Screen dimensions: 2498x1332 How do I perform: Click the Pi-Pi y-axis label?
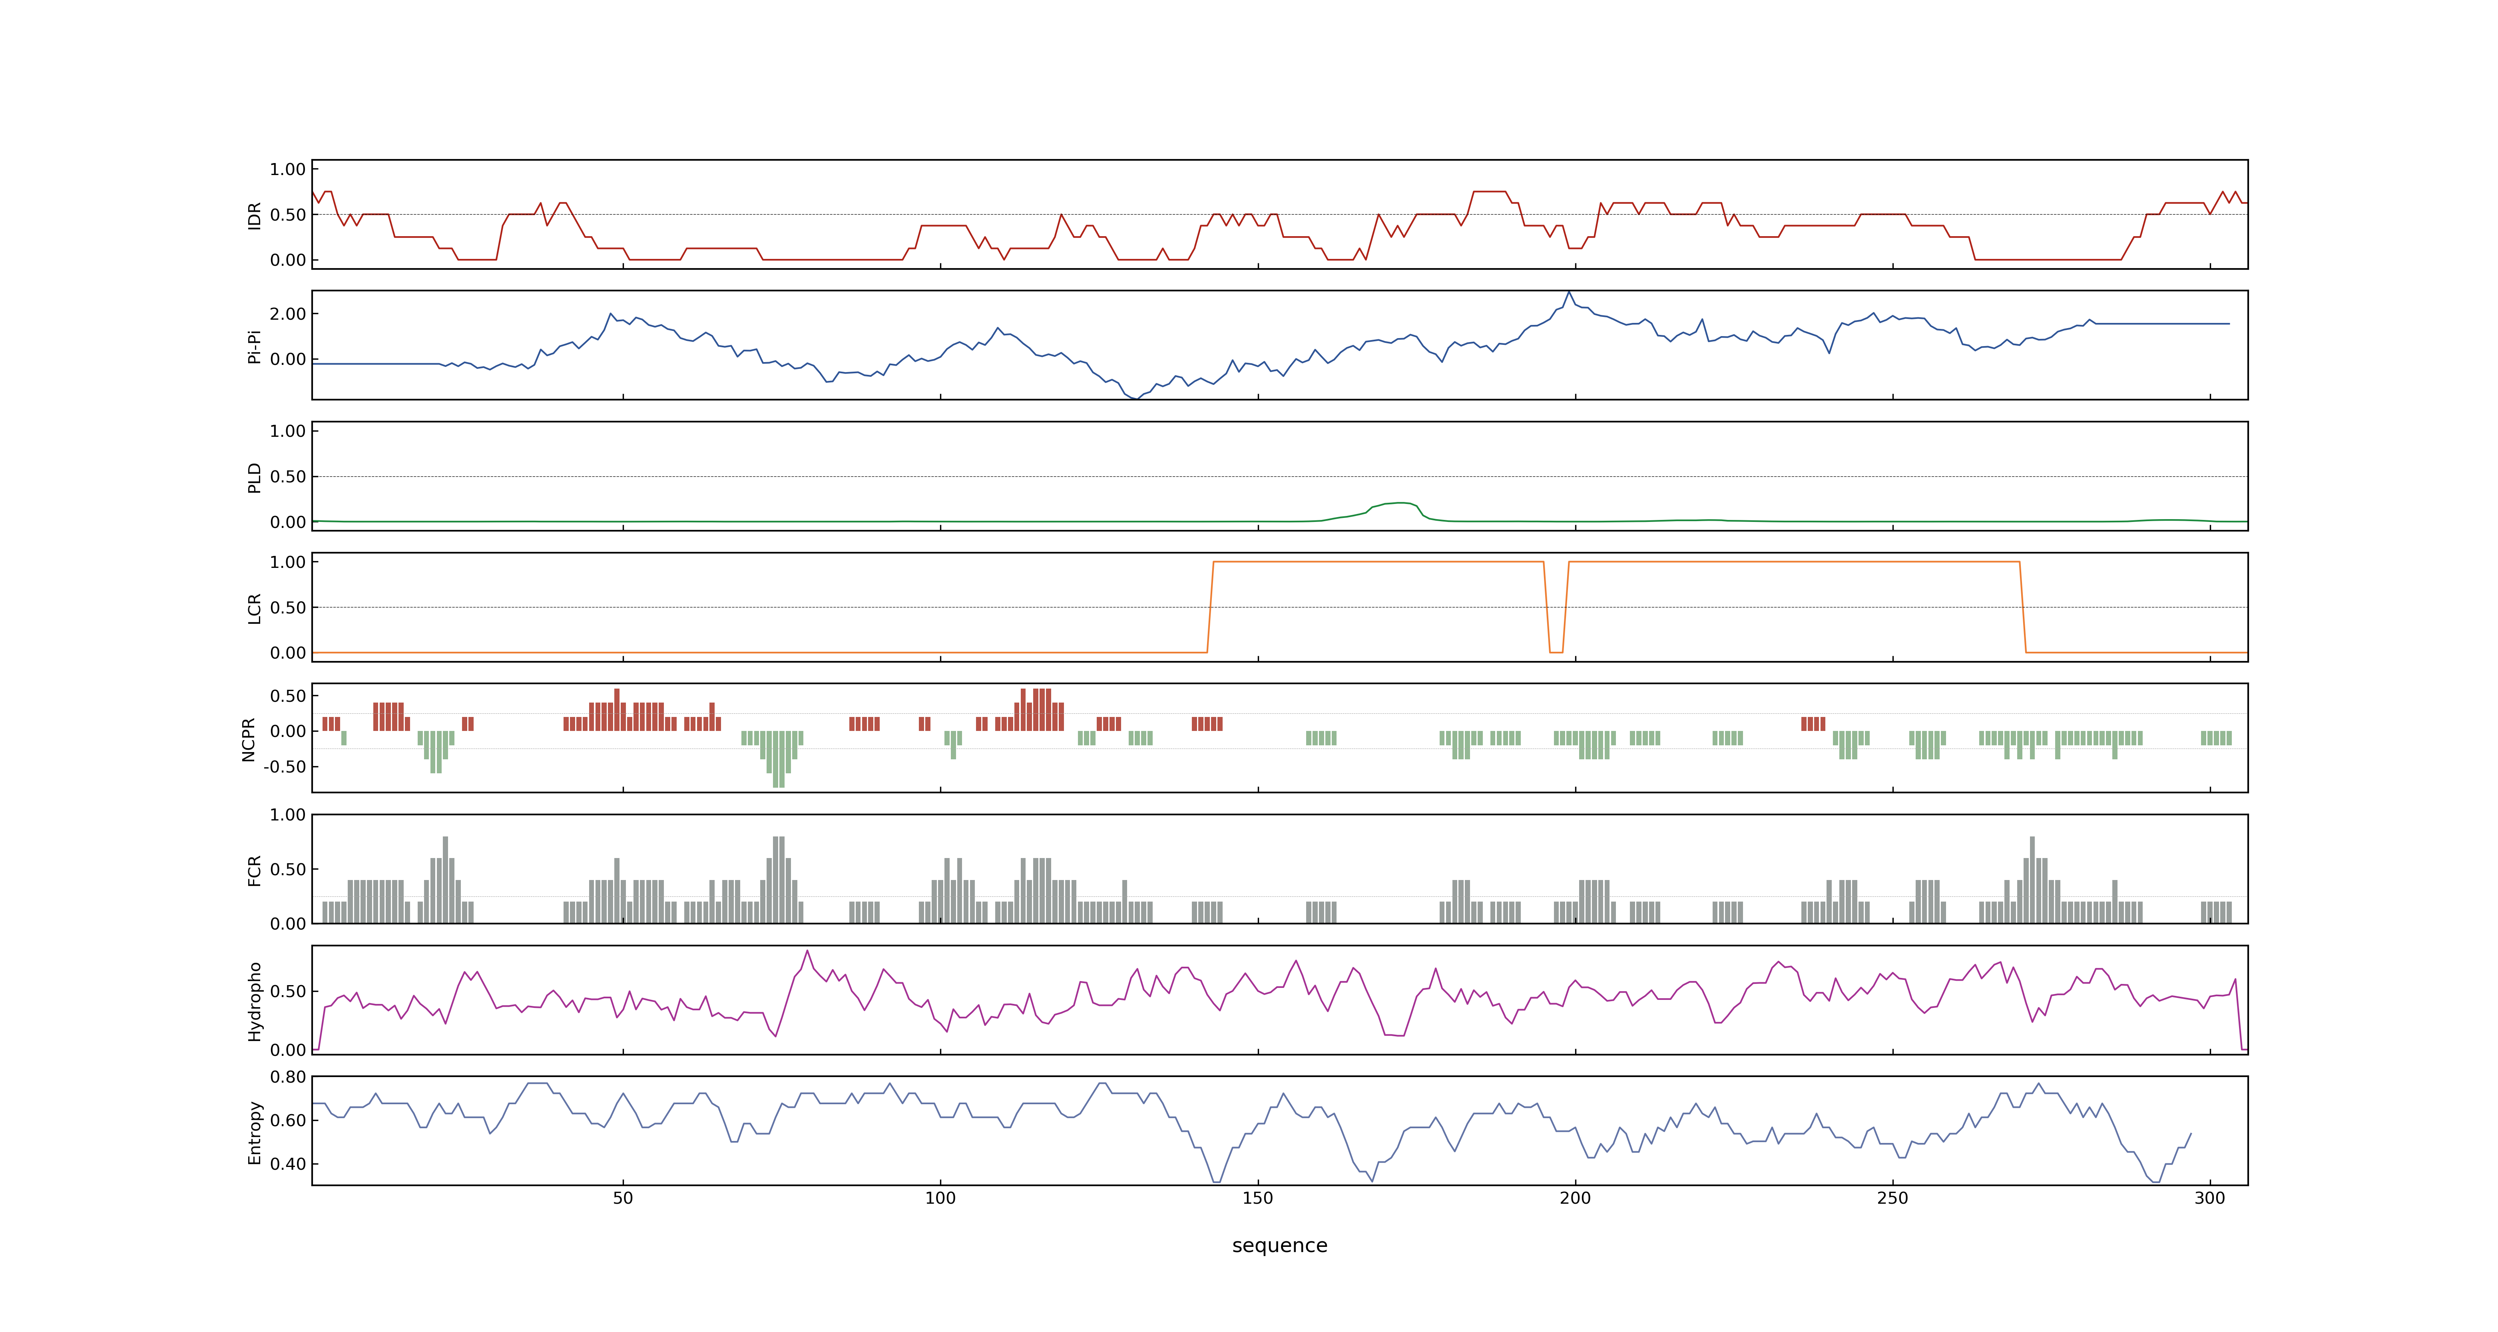pyautogui.click(x=254, y=346)
